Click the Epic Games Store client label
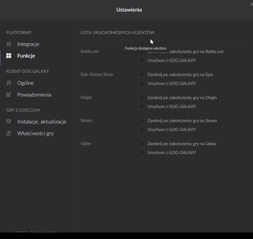The width and height of the screenshot is (253, 239). (97, 74)
